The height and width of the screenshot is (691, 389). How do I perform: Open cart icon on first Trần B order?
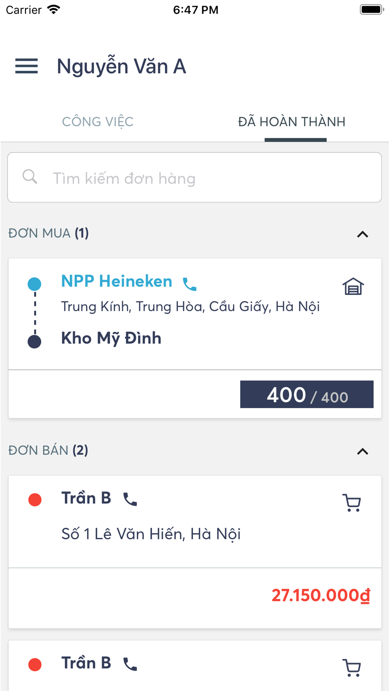click(352, 503)
